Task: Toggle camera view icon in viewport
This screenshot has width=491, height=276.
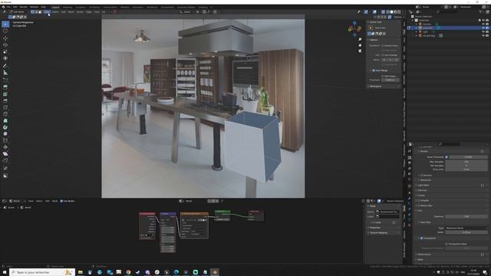Action: tap(360, 51)
